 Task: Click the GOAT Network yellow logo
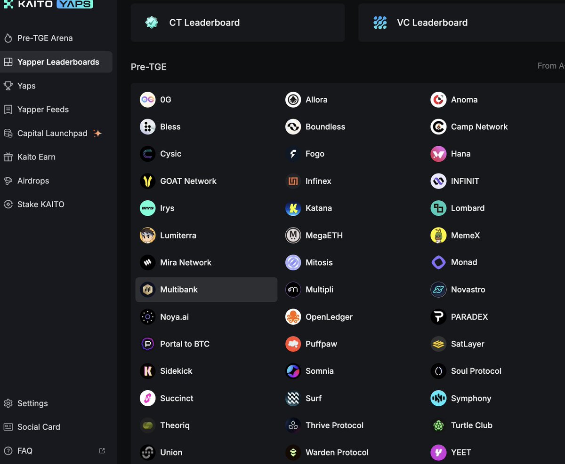click(x=147, y=181)
